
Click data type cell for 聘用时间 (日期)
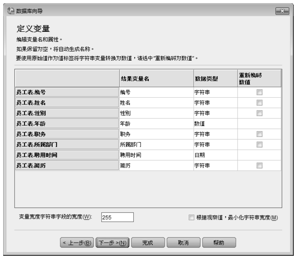[x=215, y=155]
